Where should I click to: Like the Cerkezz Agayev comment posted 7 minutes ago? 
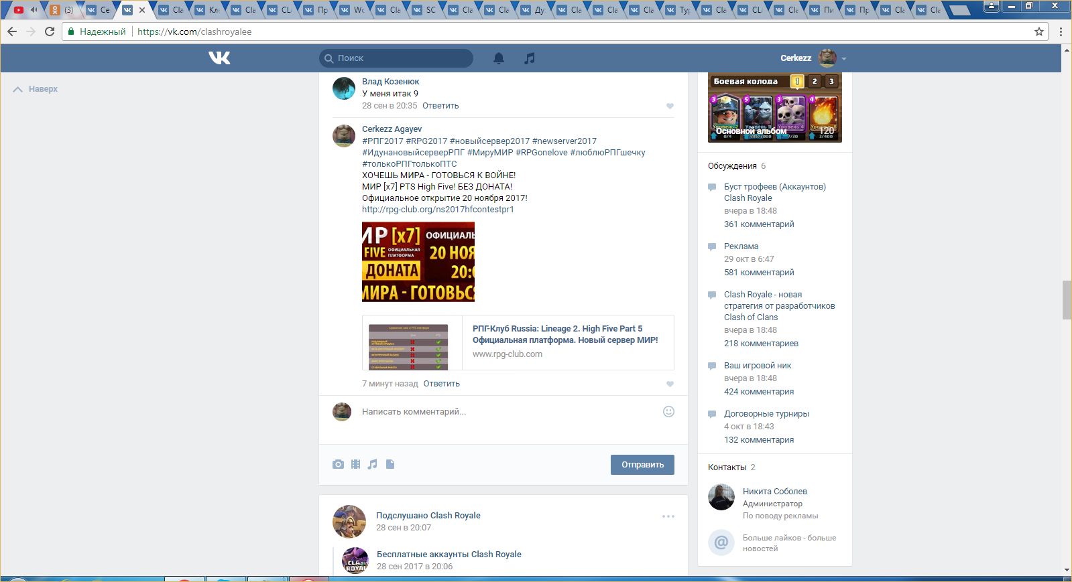(670, 384)
